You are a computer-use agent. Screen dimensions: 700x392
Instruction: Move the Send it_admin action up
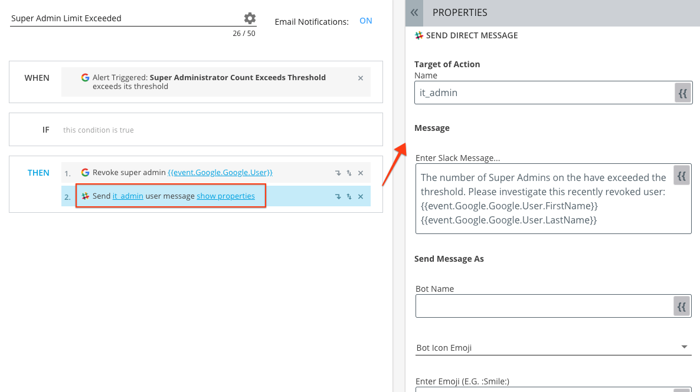point(348,196)
